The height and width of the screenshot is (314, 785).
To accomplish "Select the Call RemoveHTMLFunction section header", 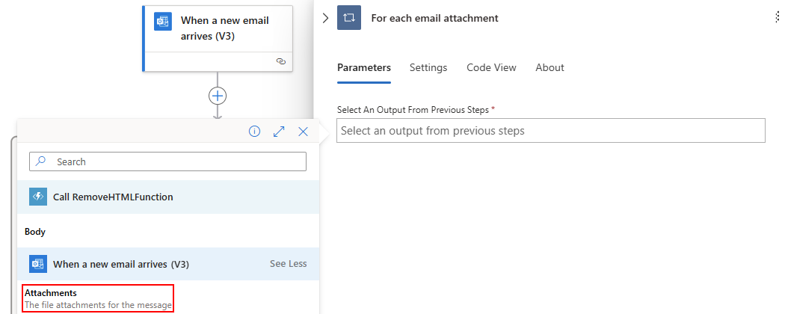I will [x=113, y=197].
